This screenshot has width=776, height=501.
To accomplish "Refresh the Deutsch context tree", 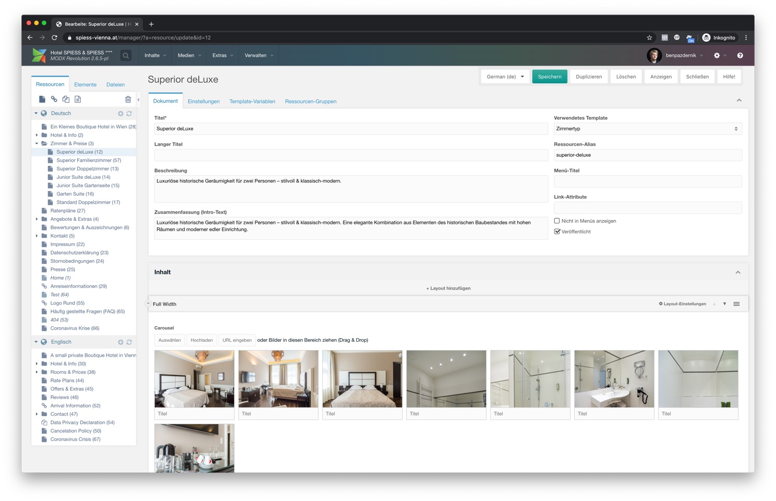I will [129, 113].
